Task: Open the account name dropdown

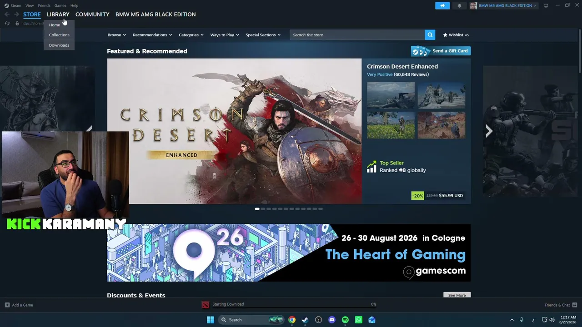Action: pos(507,5)
